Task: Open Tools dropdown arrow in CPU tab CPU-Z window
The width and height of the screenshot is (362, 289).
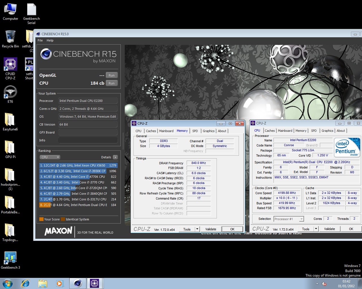Action: coord(316,229)
